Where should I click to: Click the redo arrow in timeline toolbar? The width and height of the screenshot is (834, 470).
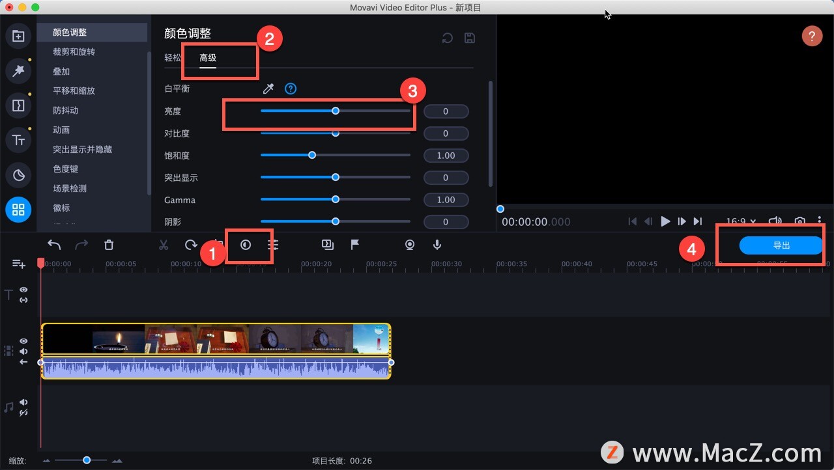point(81,245)
